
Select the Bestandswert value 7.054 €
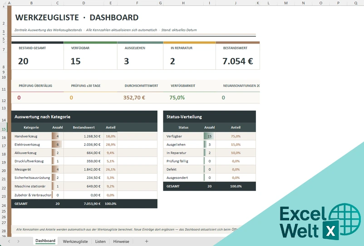click(238, 61)
